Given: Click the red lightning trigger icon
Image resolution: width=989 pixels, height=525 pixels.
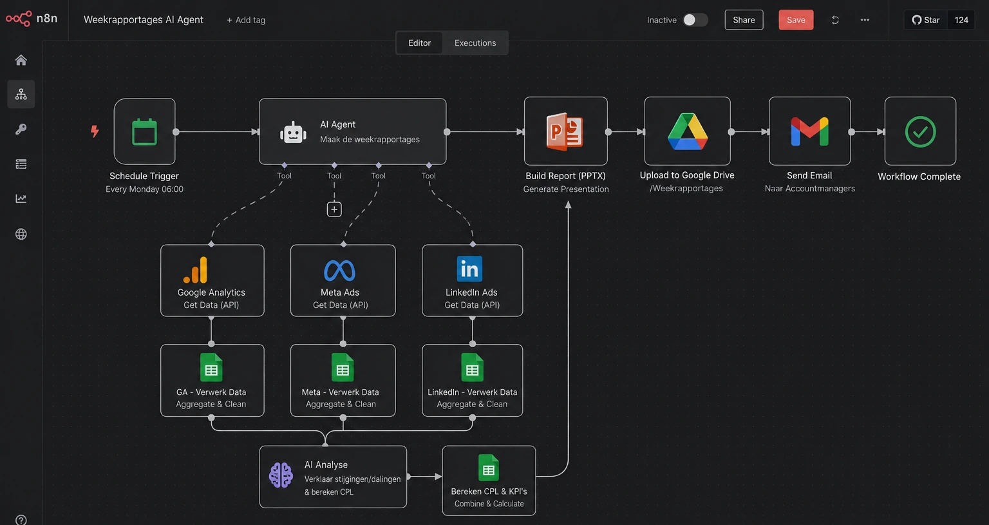Looking at the screenshot, I should click(95, 131).
